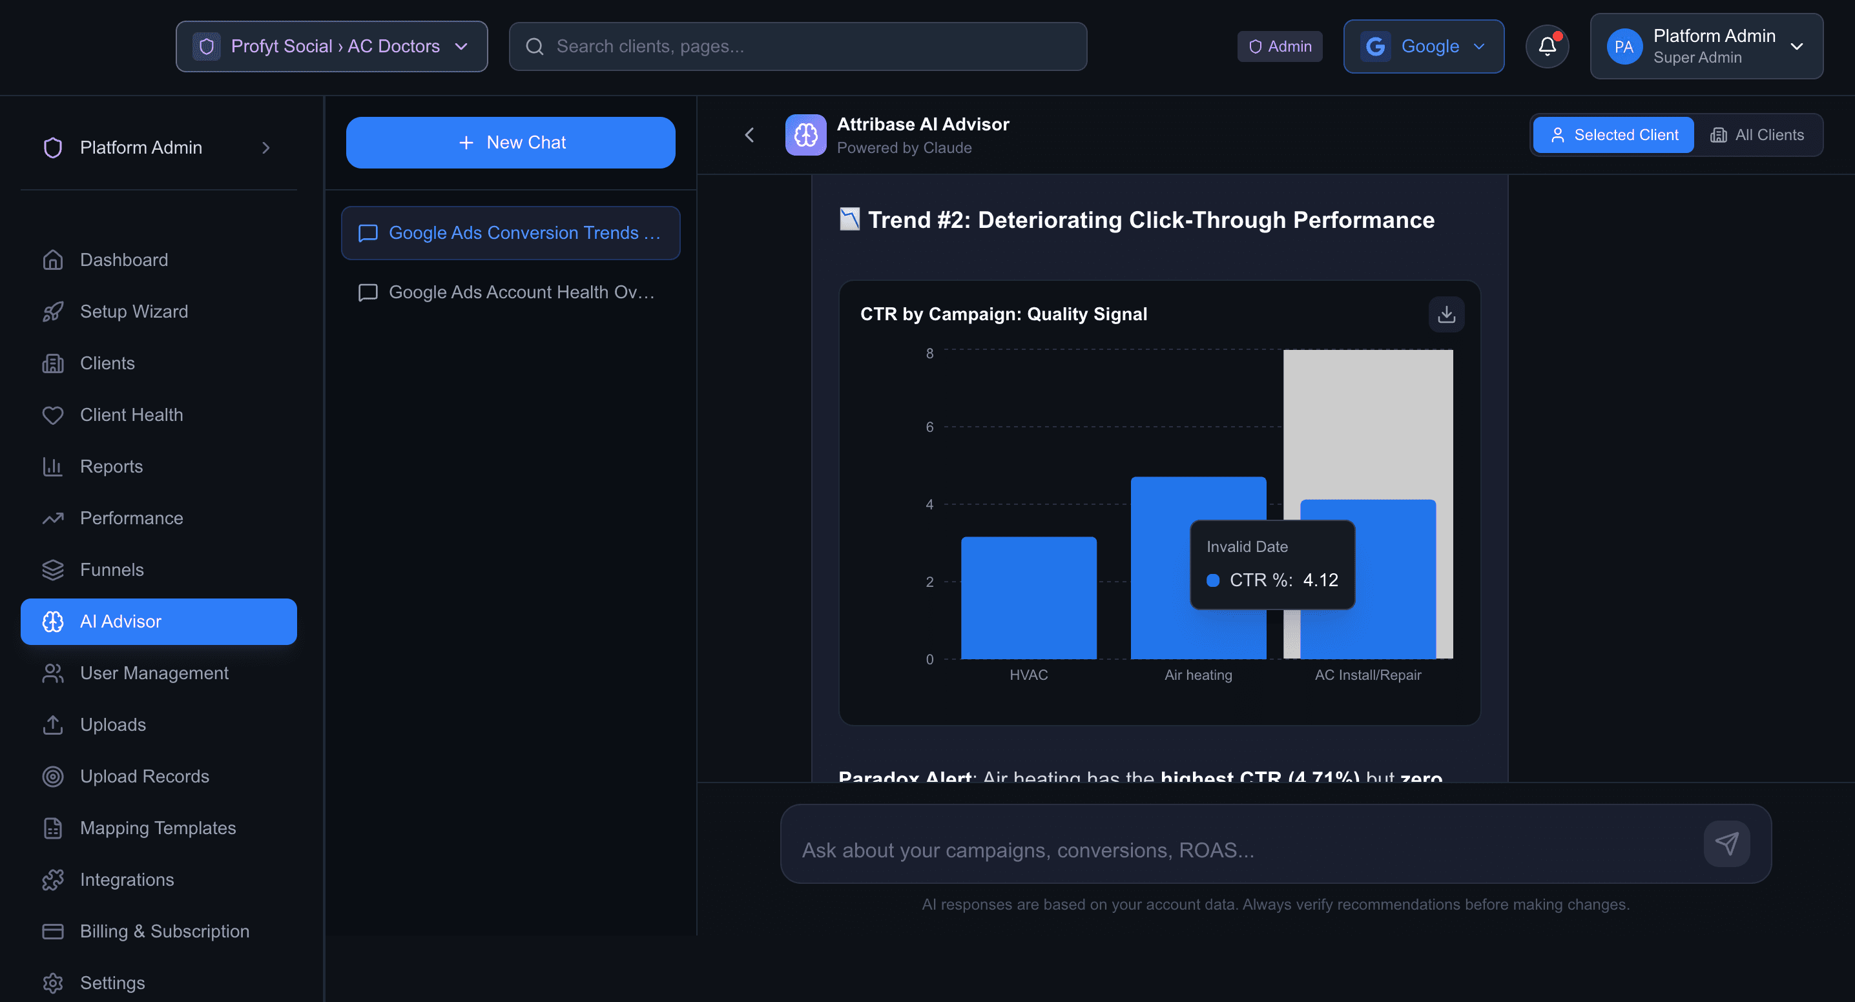Viewport: 1855px width, 1002px height.
Task: Send the chat message with paper plane icon
Action: pyautogui.click(x=1726, y=844)
